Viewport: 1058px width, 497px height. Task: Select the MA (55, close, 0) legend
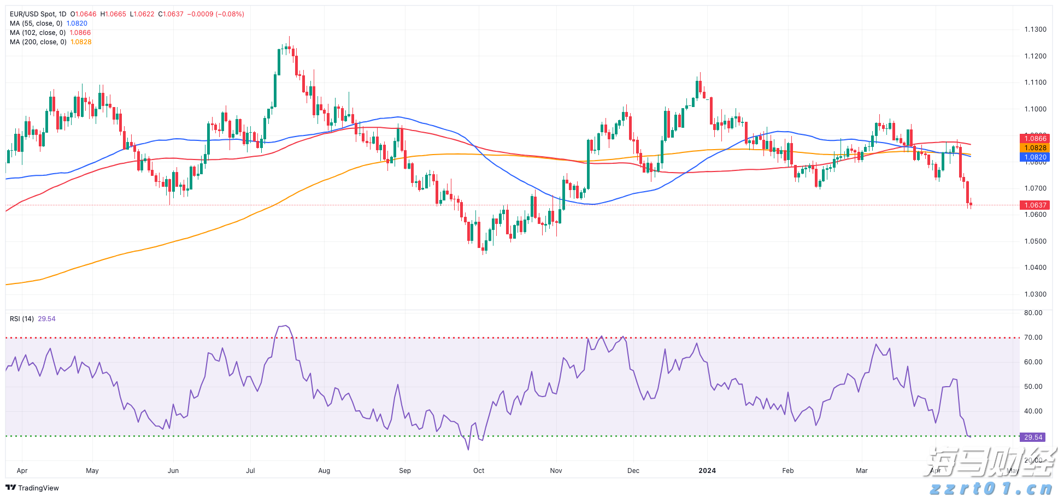(x=36, y=23)
